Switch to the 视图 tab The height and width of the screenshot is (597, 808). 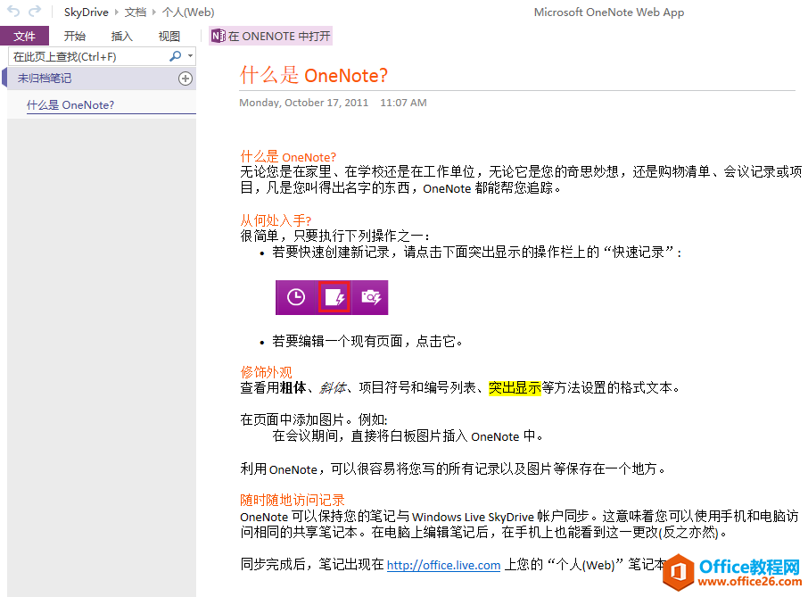[x=169, y=36]
